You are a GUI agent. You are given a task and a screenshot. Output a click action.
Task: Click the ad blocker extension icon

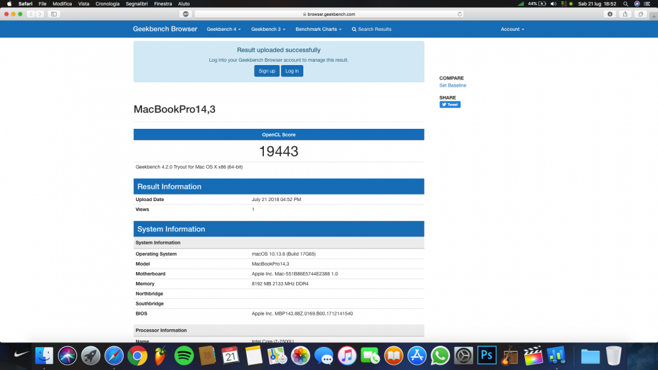186,14
